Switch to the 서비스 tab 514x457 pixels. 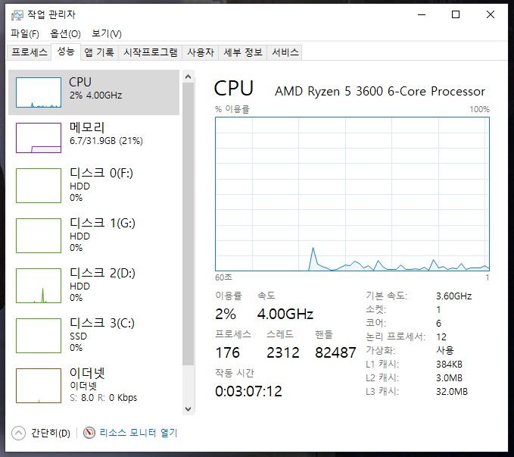(x=285, y=52)
